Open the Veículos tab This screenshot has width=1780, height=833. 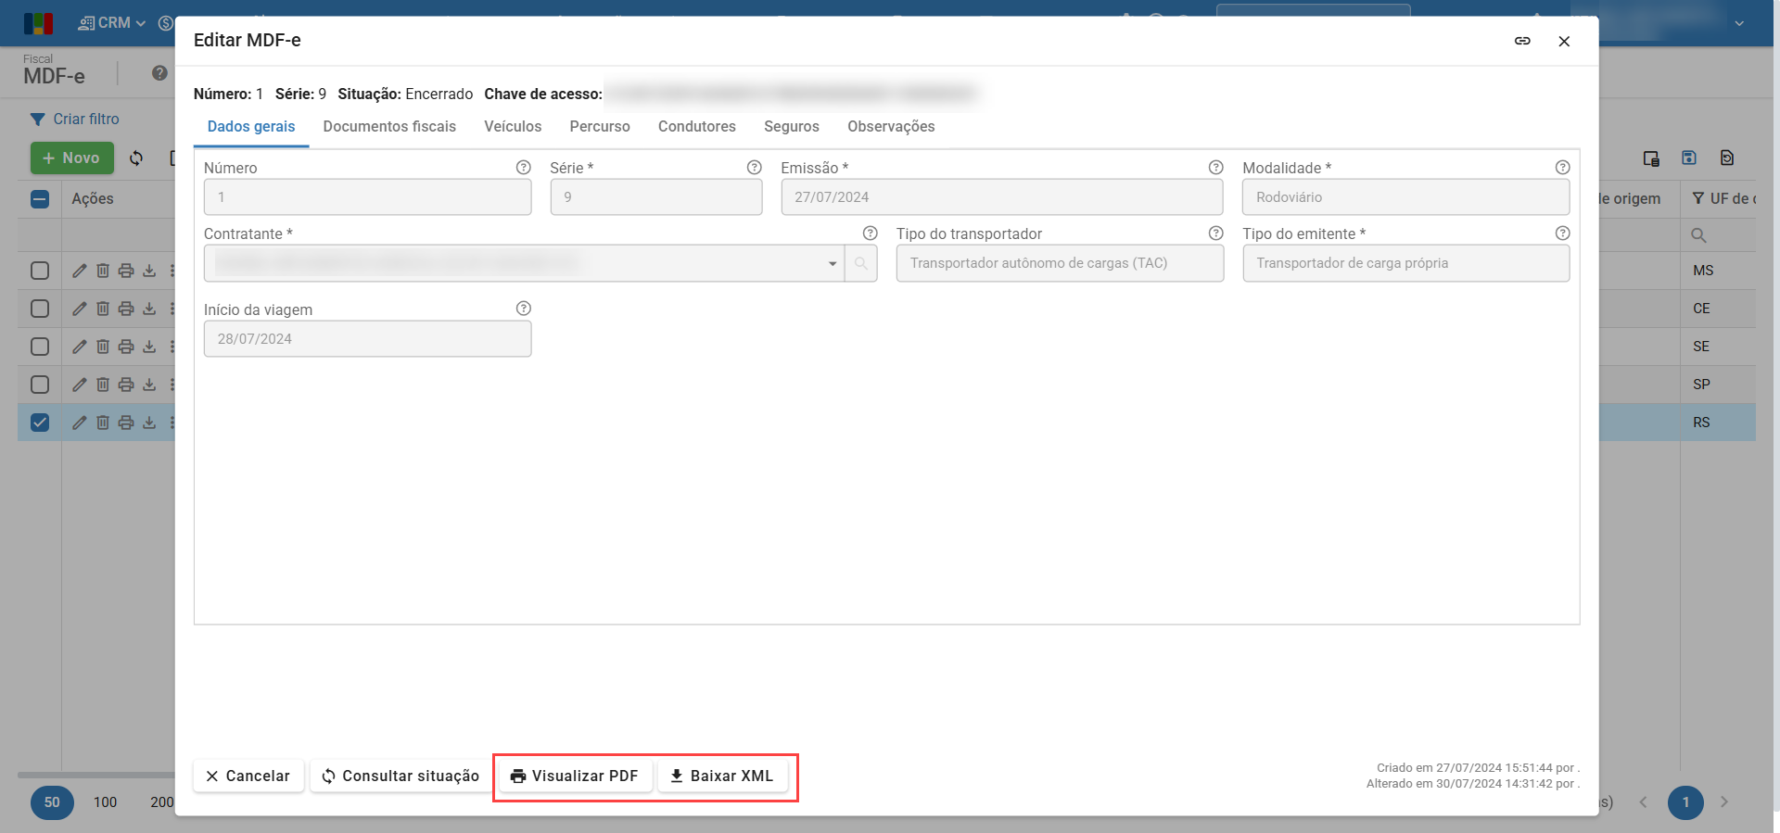click(x=513, y=127)
